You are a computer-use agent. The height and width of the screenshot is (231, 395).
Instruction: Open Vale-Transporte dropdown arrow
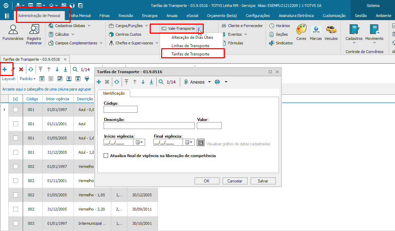(199, 28)
